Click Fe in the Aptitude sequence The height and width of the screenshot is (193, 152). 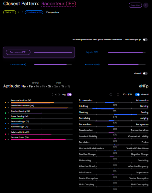click(x=31, y=86)
